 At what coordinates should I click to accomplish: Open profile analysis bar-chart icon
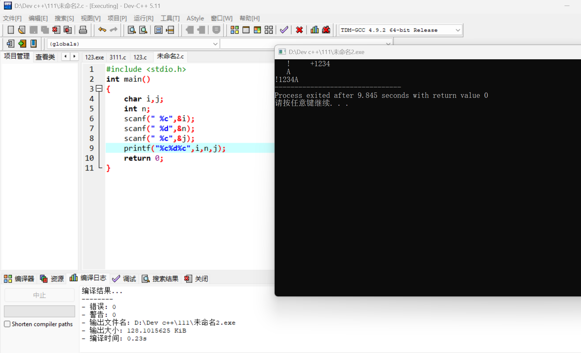tap(315, 30)
